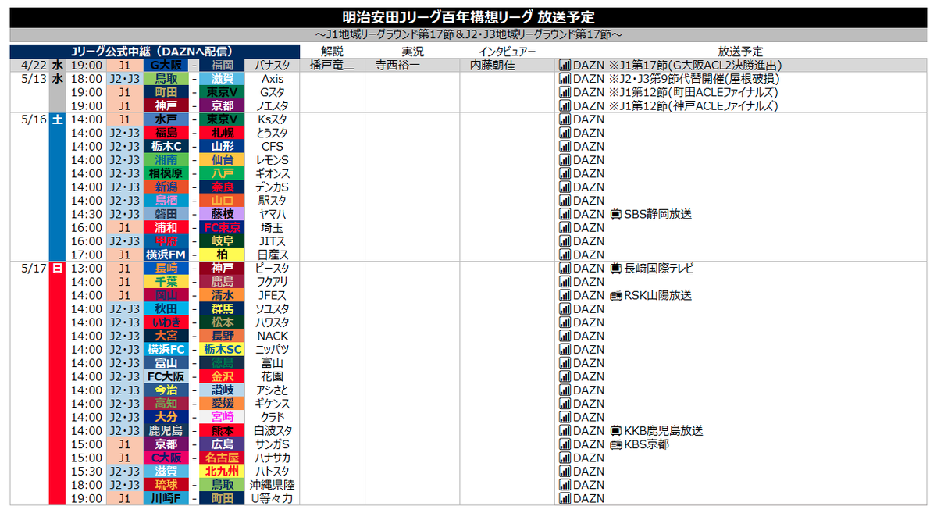The width and height of the screenshot is (937, 513).
Task: Click the DAZN bars icon in G大阪 vs 福岡 row
Action: click(565, 66)
